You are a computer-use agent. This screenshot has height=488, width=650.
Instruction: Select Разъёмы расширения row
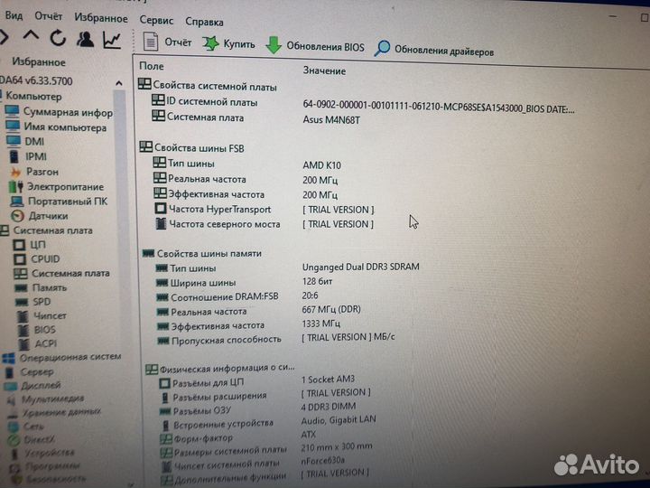[x=213, y=397]
